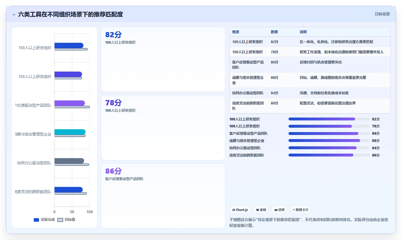Click the 协同办公驱动型团队 84分 progress bar
The width and height of the screenshot is (402, 240).
[x=329, y=148]
